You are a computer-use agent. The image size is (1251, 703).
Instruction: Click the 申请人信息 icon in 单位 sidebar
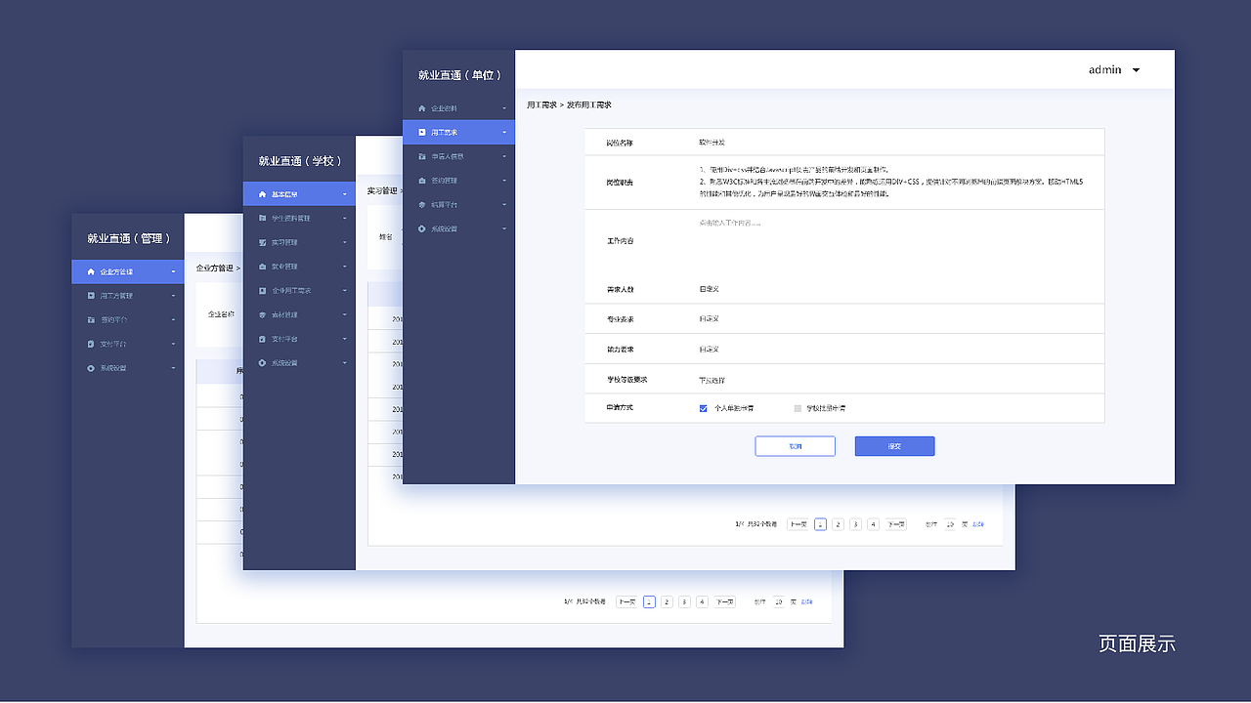pyautogui.click(x=421, y=156)
